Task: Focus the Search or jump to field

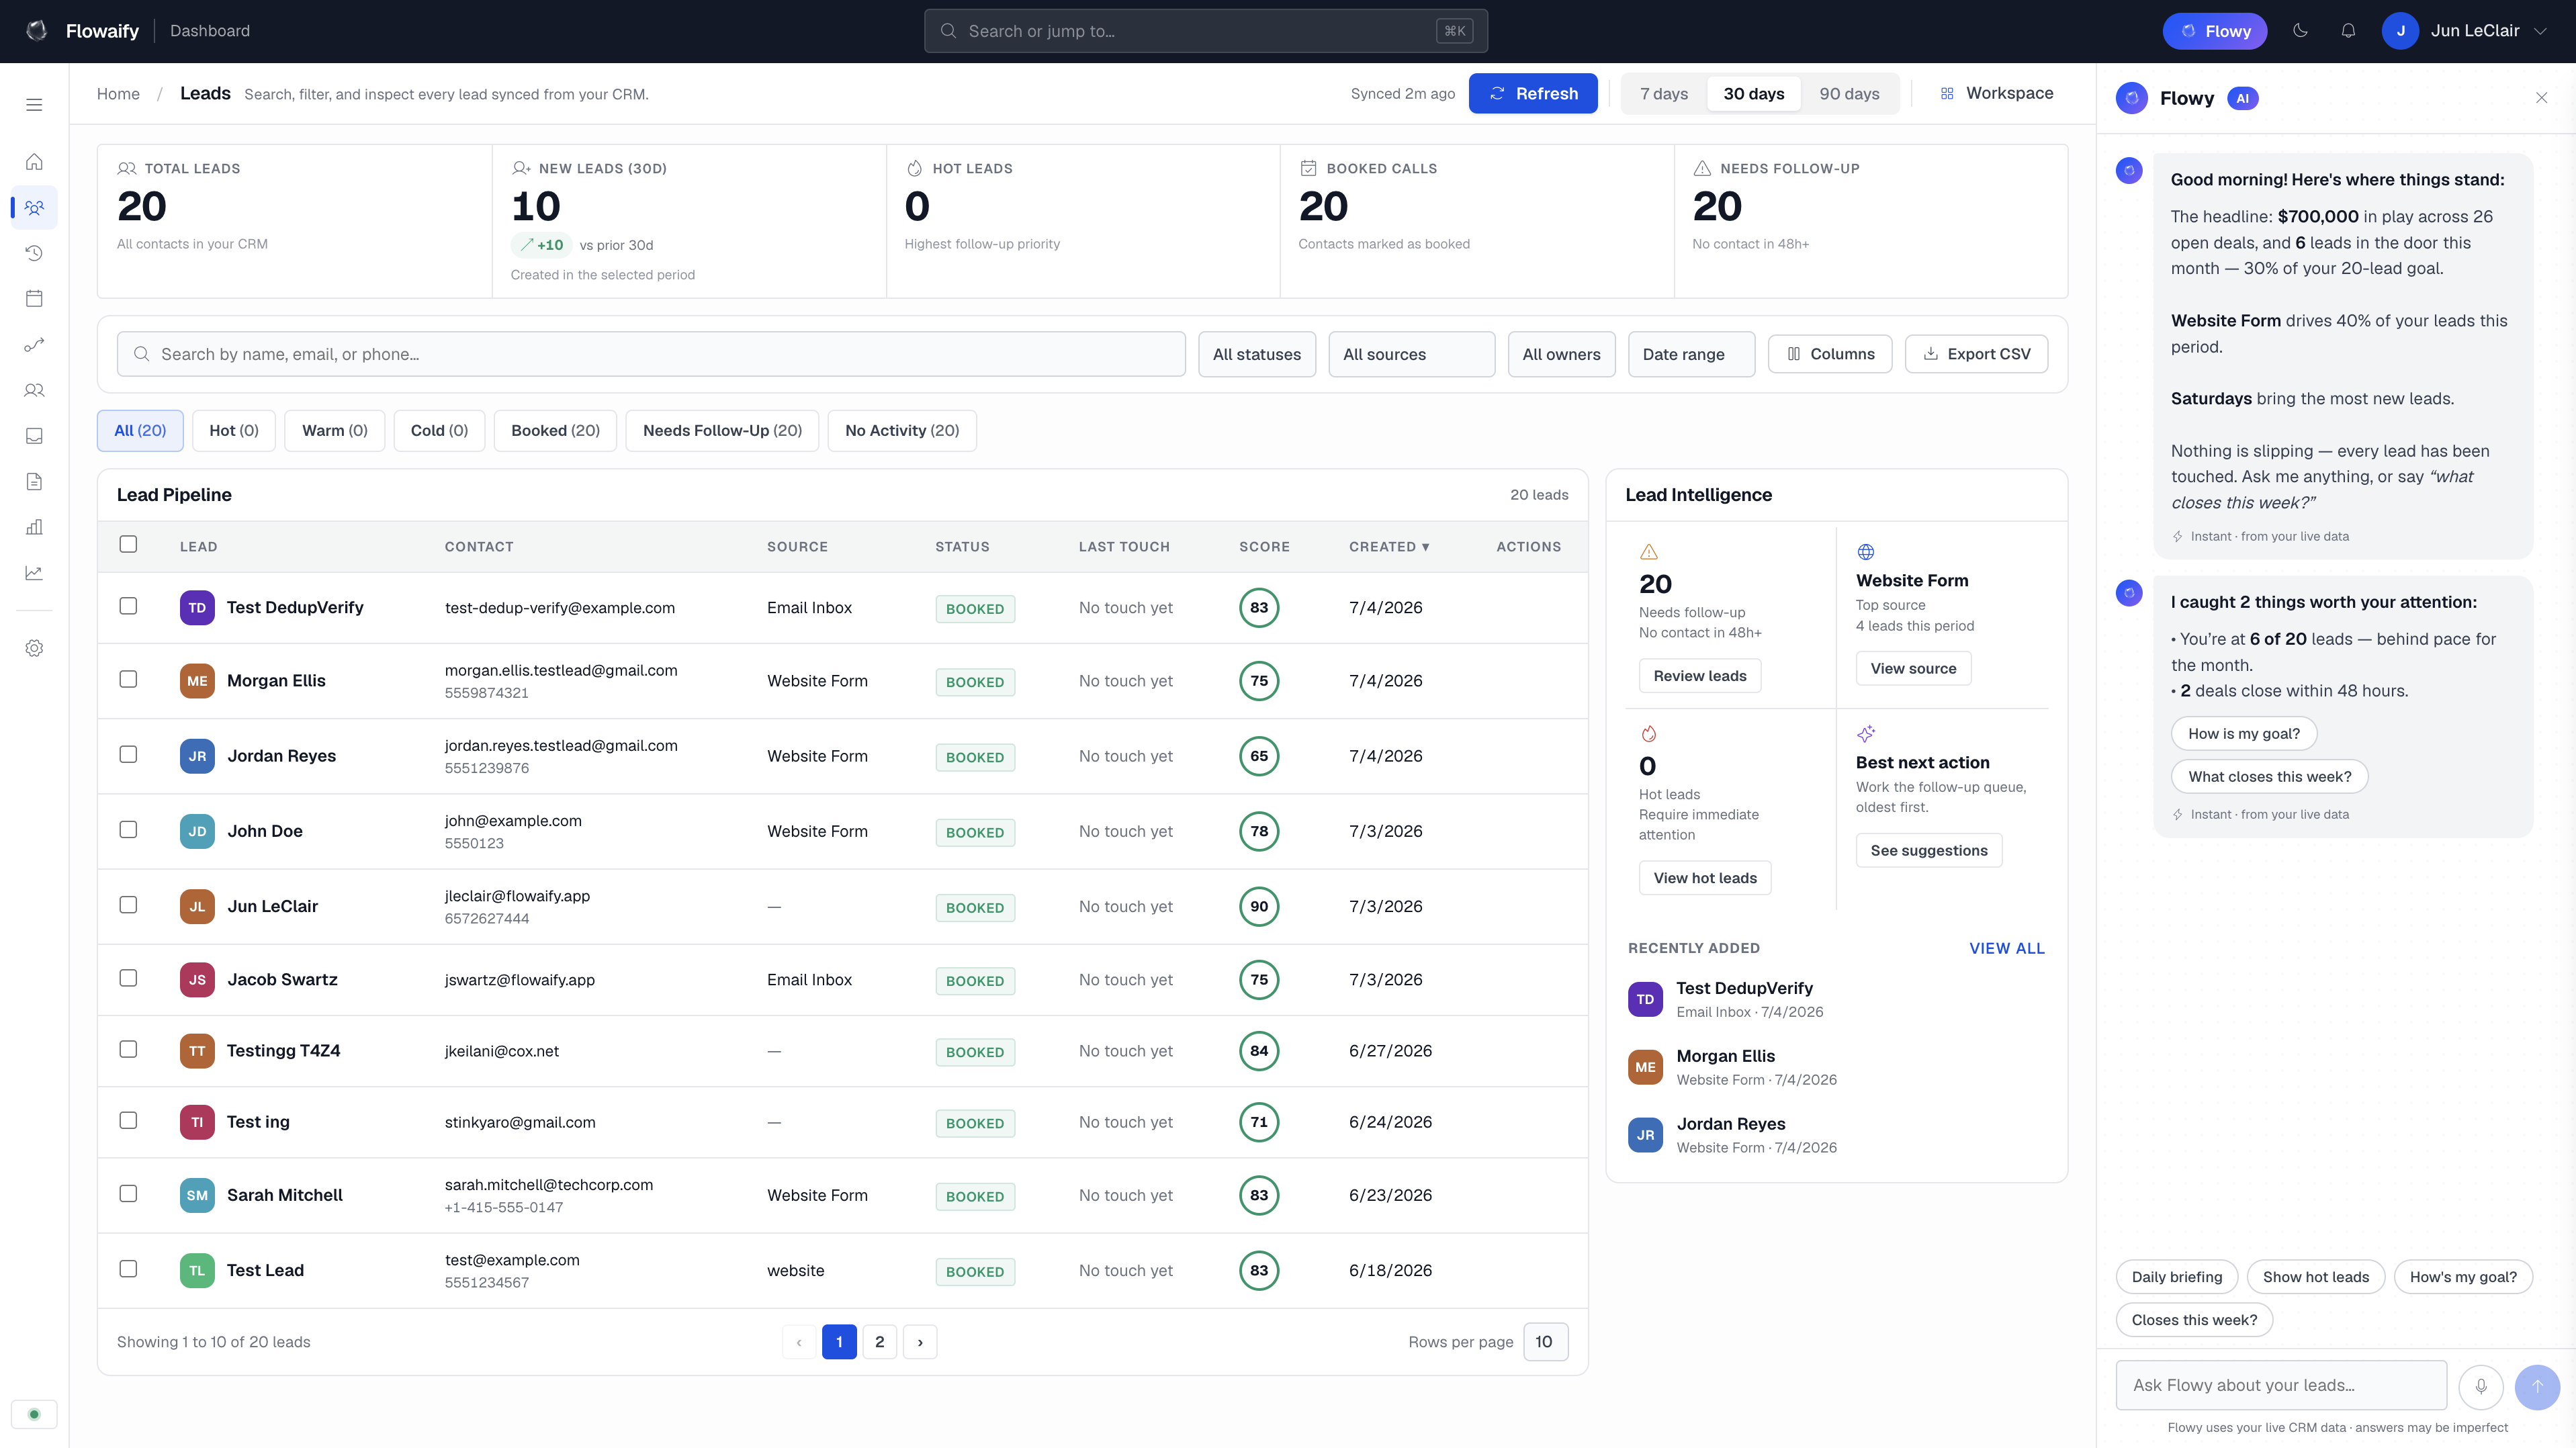Action: 1205,31
